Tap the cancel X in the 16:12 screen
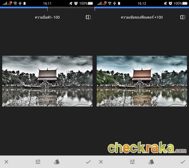Image resolution: width=189 pixels, height=168 pixels. click(101, 162)
